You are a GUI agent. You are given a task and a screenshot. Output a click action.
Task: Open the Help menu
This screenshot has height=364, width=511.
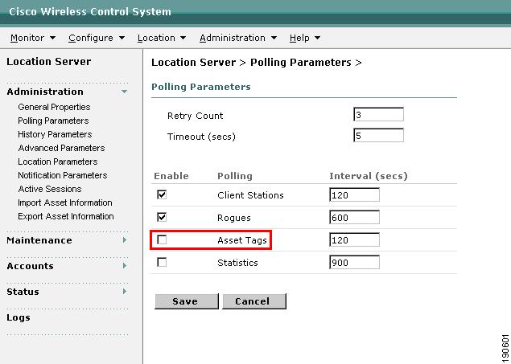click(305, 38)
